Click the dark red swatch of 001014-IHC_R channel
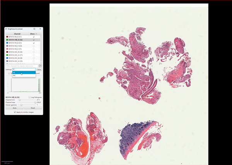 pyautogui.click(x=7, y=52)
